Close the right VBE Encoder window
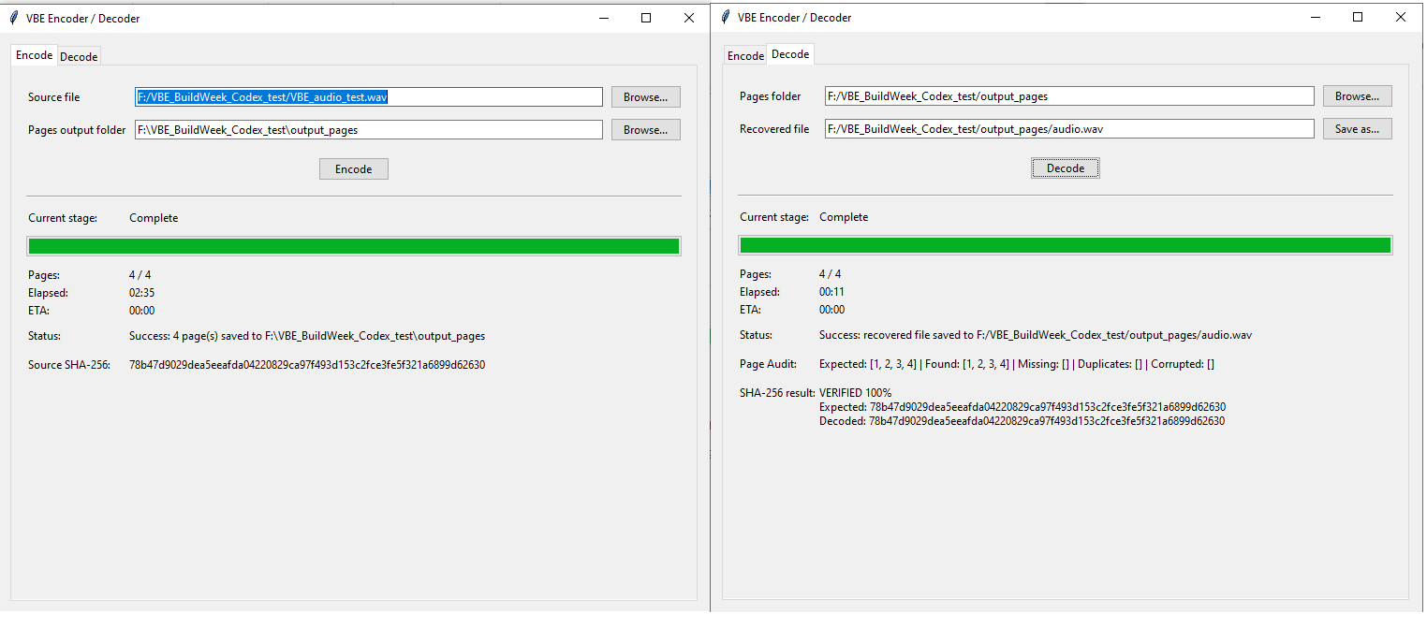Screen dimensions: 1427x627 (x=1401, y=17)
